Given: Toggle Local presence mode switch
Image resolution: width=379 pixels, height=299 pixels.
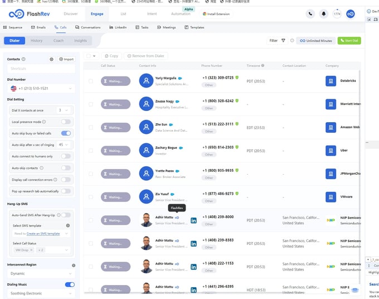Looking at the screenshot, I should coord(66,122).
